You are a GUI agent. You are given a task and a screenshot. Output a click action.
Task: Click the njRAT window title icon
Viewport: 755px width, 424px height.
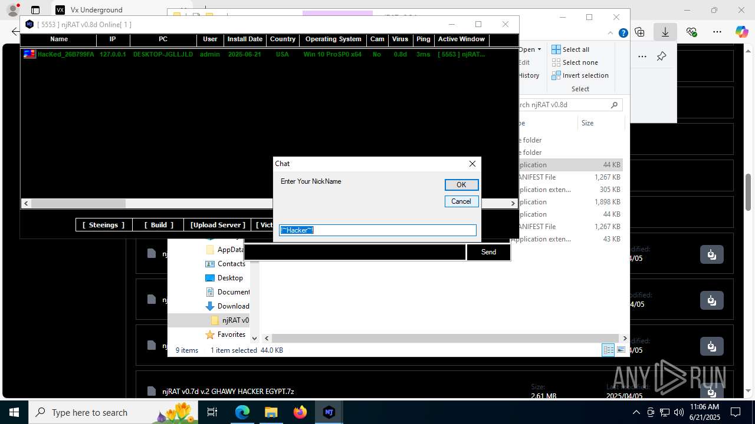click(x=29, y=24)
